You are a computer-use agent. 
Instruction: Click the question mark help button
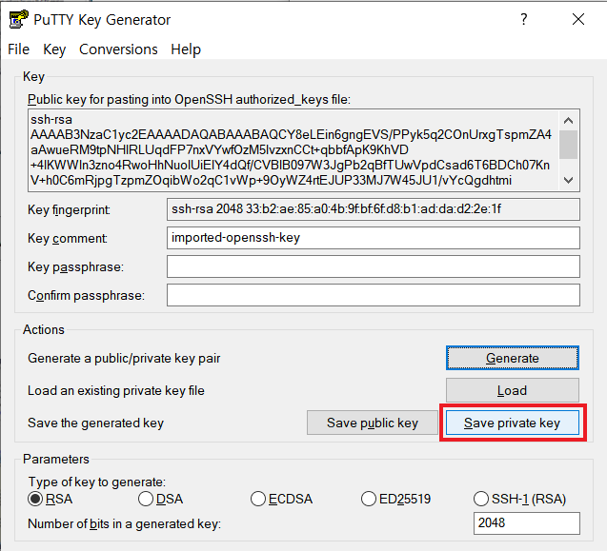click(524, 19)
